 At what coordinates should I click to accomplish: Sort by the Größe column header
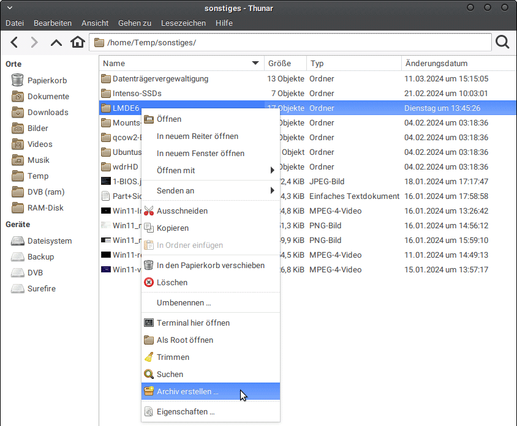285,63
